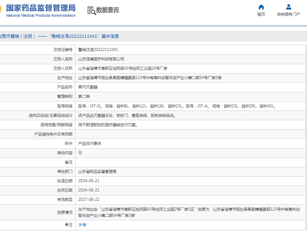
Task: Click the pin icon beside 注
Action: pyautogui.click(x=67, y=225)
